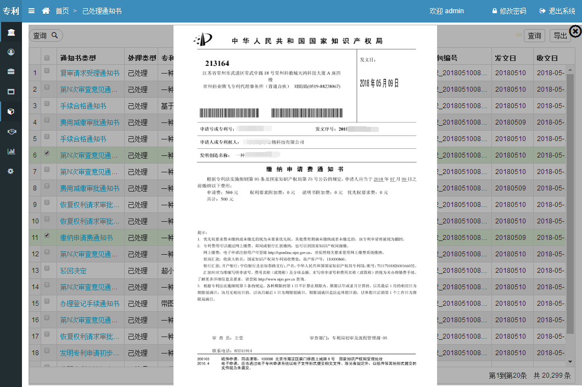Open the 驳回决定 notice in row 13
The height and width of the screenshot is (387, 582).
point(73,271)
